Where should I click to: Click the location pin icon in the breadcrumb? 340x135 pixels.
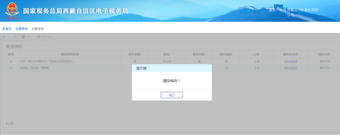(4, 29)
